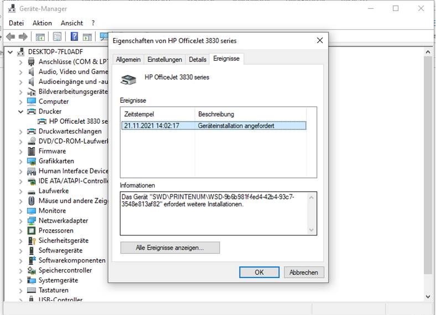Click the Beschreibung column header

click(250, 114)
